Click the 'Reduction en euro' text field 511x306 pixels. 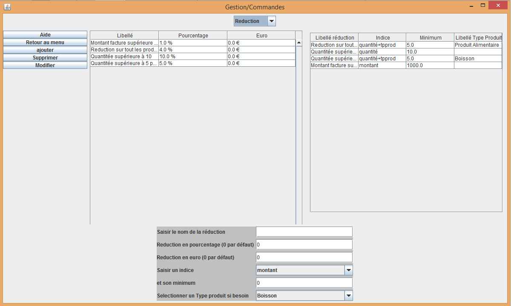[x=304, y=258]
